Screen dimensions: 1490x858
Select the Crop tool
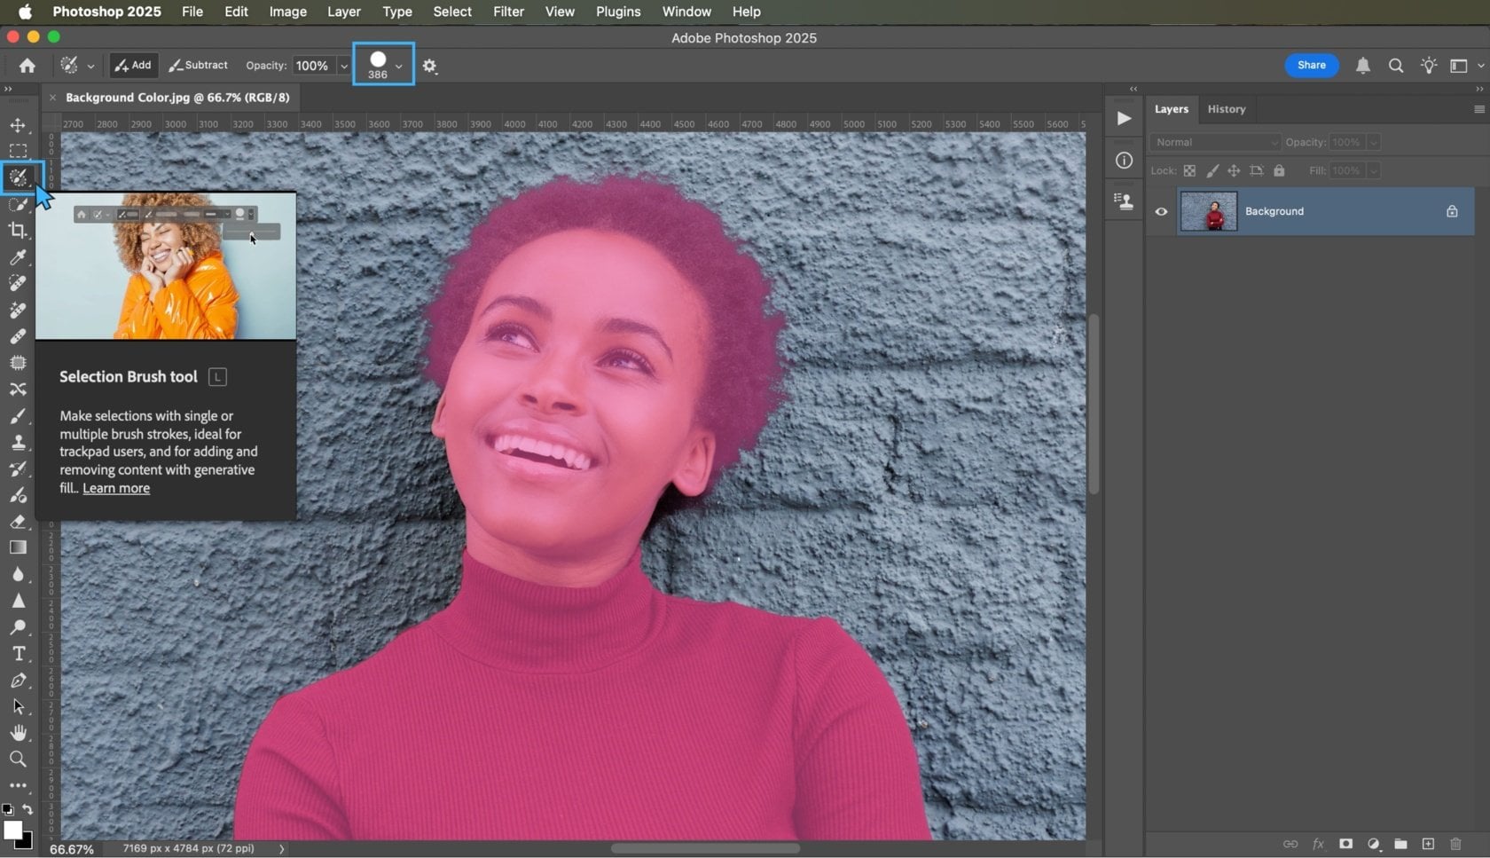[x=19, y=231]
